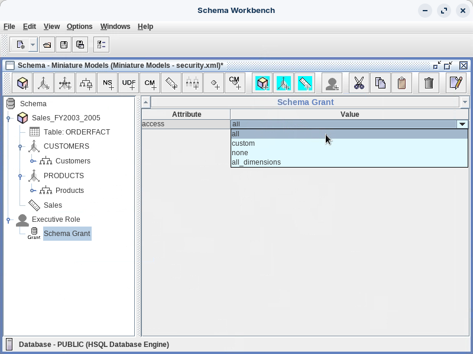Click the Cut scissors icon
The height and width of the screenshot is (354, 473).
(358, 83)
